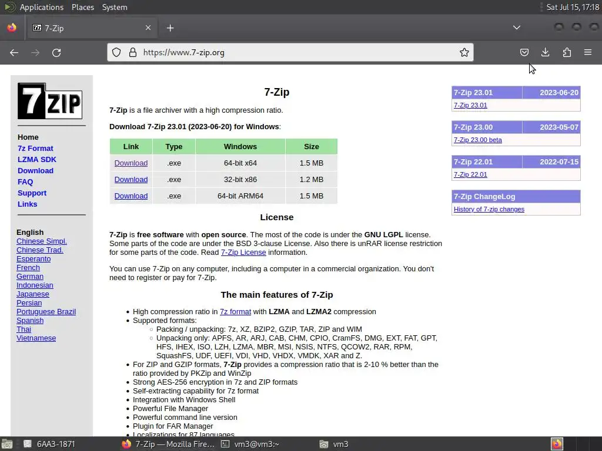Switch language to Persian

point(29,303)
